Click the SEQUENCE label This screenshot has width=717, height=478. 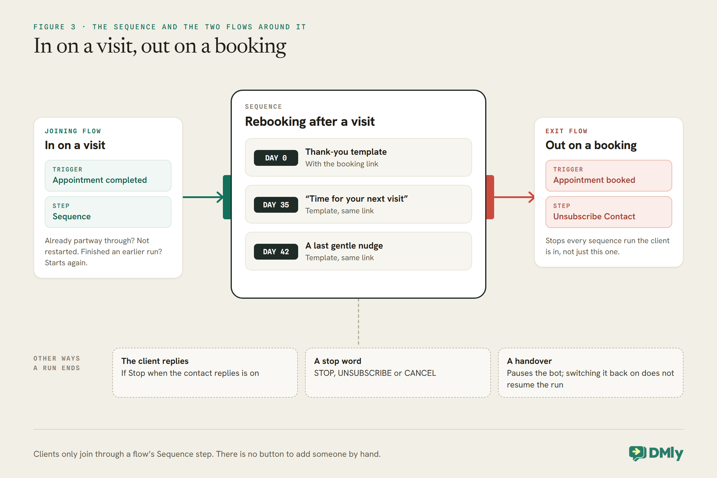(264, 107)
